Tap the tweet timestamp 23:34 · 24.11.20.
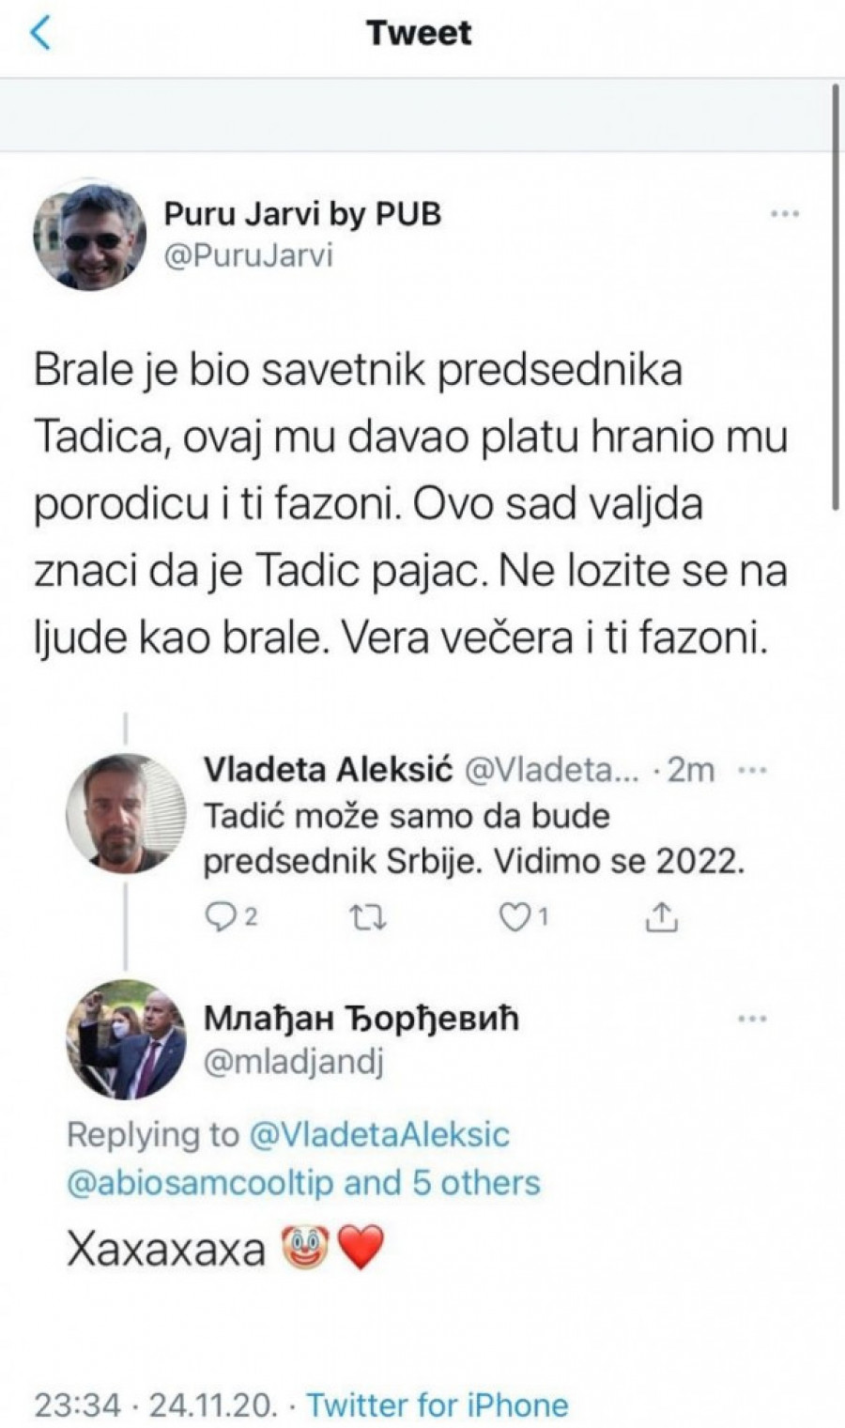This screenshot has width=845, height=1428. [x=156, y=1405]
